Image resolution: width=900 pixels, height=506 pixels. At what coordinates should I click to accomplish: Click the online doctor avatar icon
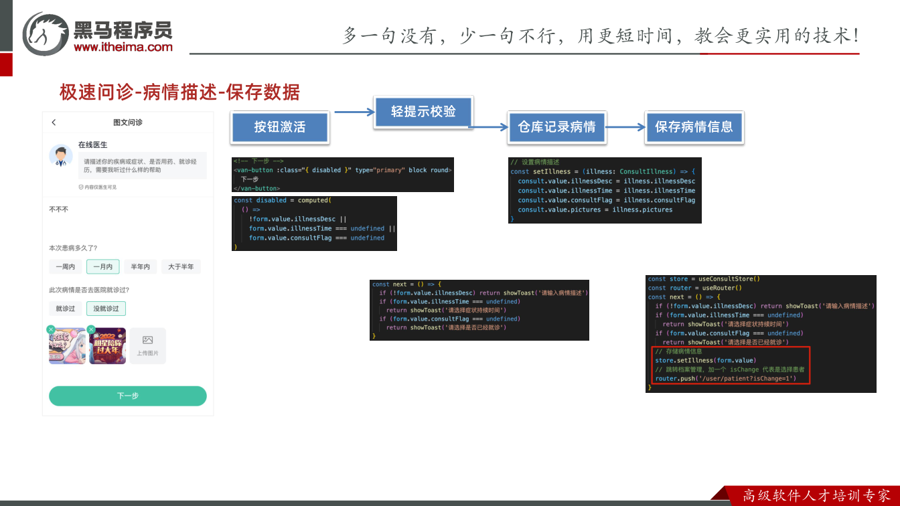[61, 155]
